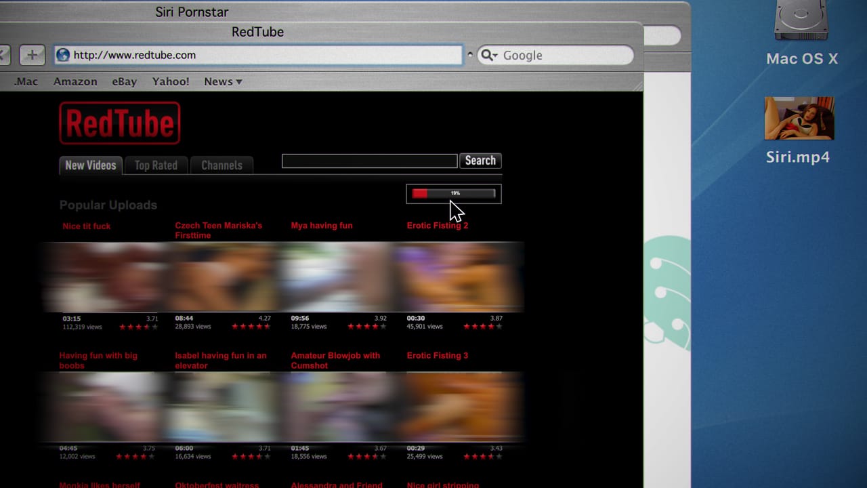Click thumbnail of the 09:56 video
Viewport: 867px width, 488px height.
coord(337,277)
